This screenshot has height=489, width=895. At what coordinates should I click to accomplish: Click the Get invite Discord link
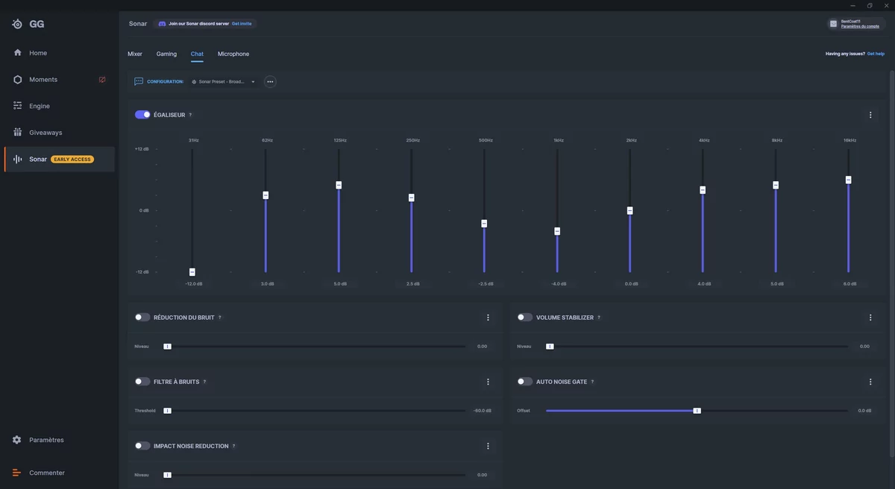[x=242, y=24]
